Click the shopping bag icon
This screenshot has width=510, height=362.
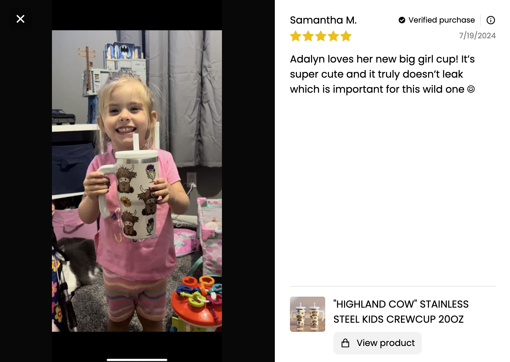click(x=345, y=343)
